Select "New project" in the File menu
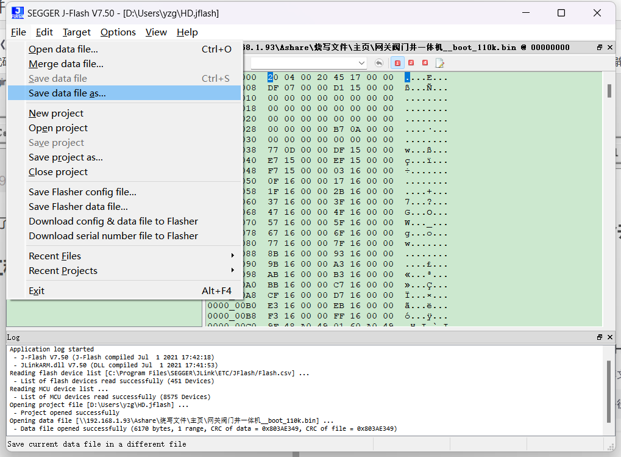Image resolution: width=621 pixels, height=457 pixels. [x=55, y=113]
